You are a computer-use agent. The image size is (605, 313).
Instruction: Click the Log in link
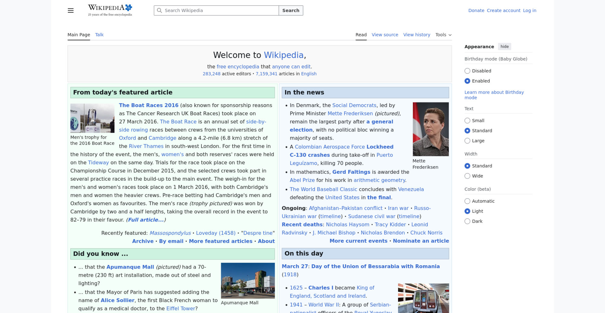[x=529, y=11]
